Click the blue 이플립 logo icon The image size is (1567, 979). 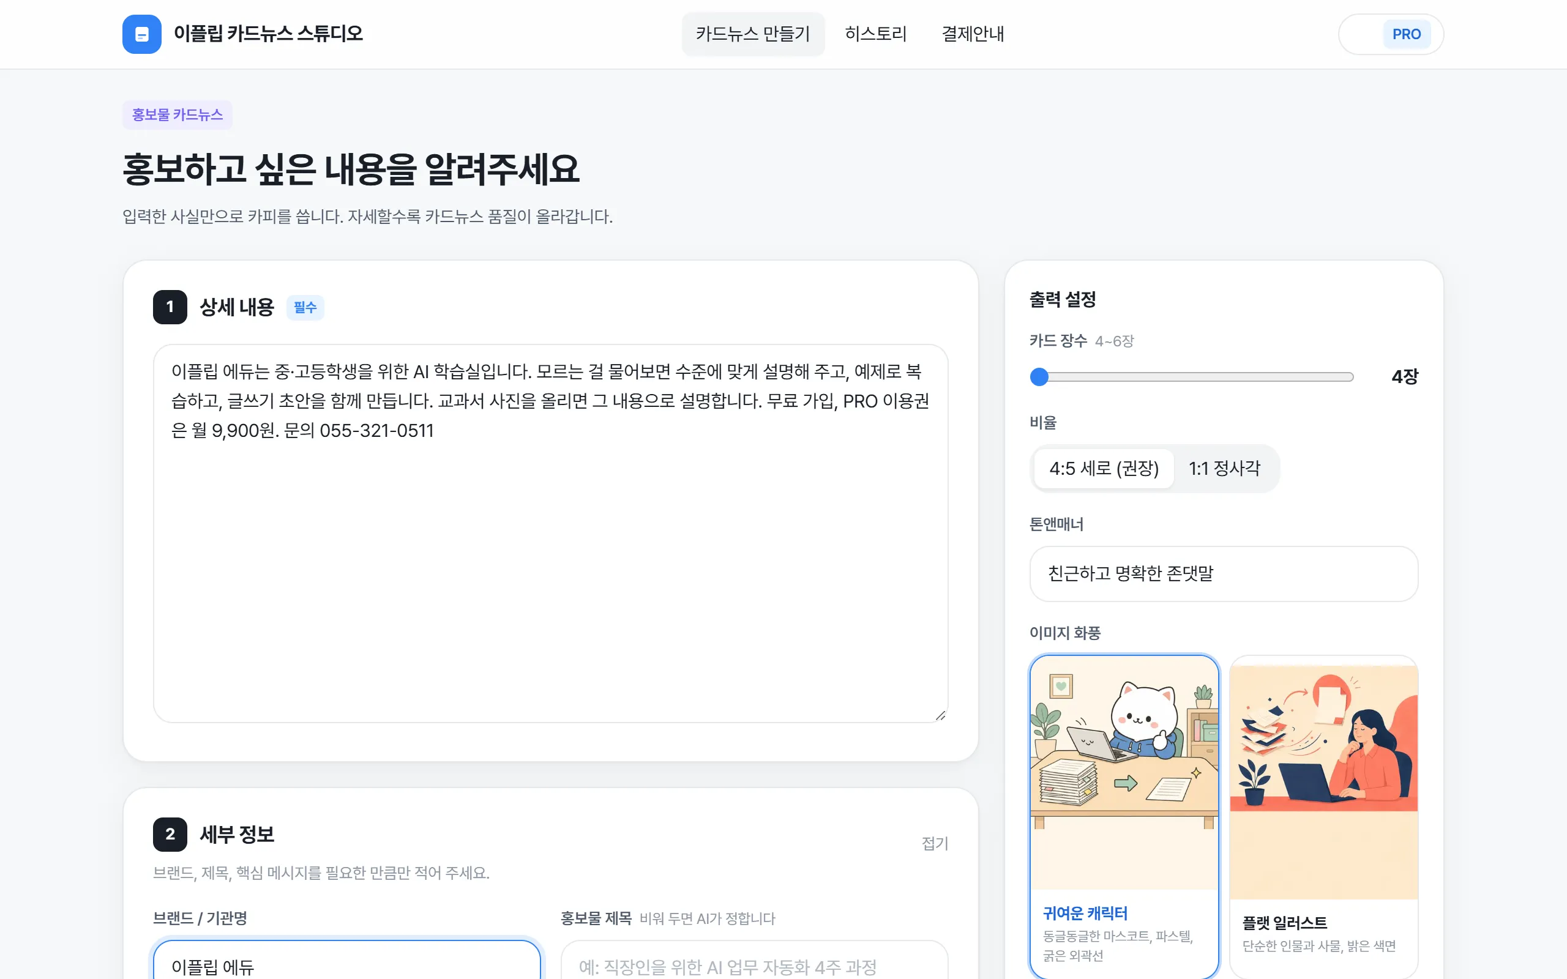pos(142,34)
